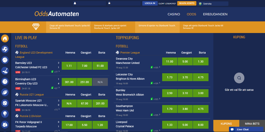265x132 pixels.
Task: Select 1.20 away odds for Torpedo Moscow
Action: (100, 125)
